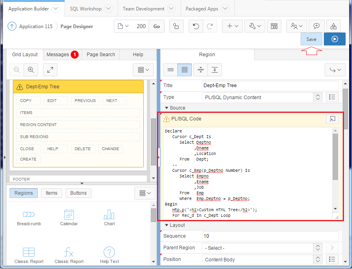Run the page with play button
Image resolution: width=352 pixels, height=269 pixels.
coord(334,39)
